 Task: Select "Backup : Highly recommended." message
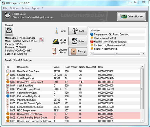[109, 45]
